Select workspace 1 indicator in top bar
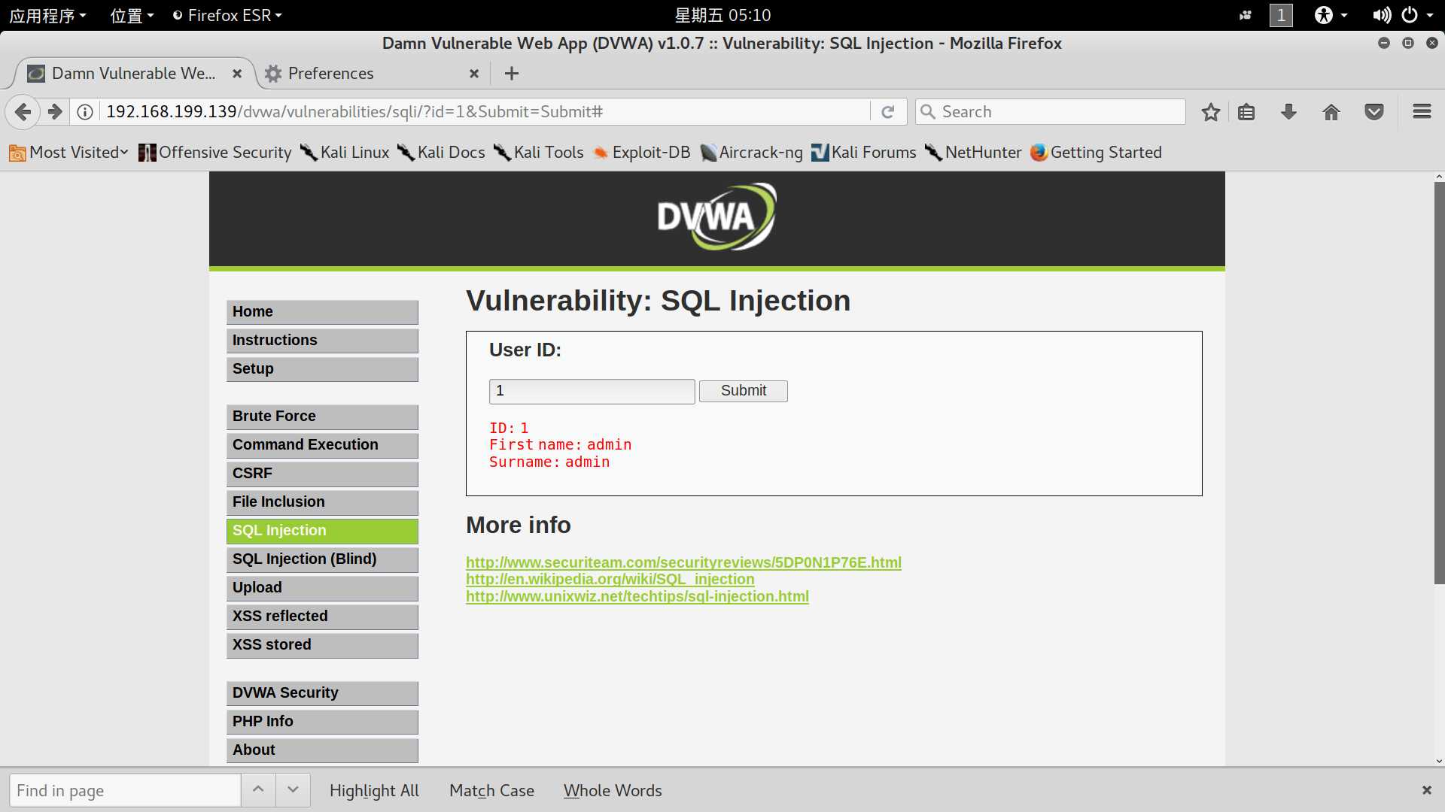Image resolution: width=1445 pixels, height=812 pixels. click(x=1281, y=15)
